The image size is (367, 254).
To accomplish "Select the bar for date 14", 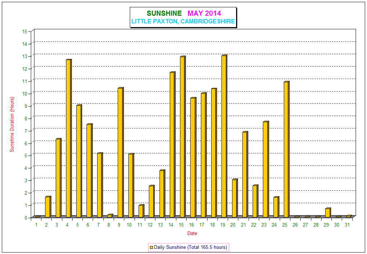I will point(172,145).
